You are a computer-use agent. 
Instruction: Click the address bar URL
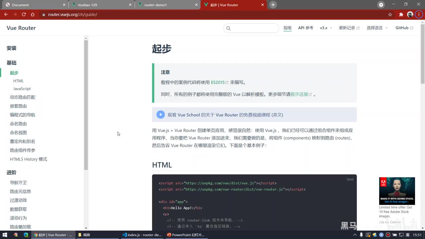coord(72,14)
